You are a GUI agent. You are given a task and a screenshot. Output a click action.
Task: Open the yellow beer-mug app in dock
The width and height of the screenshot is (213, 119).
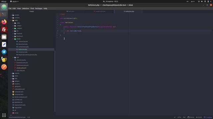4,59
